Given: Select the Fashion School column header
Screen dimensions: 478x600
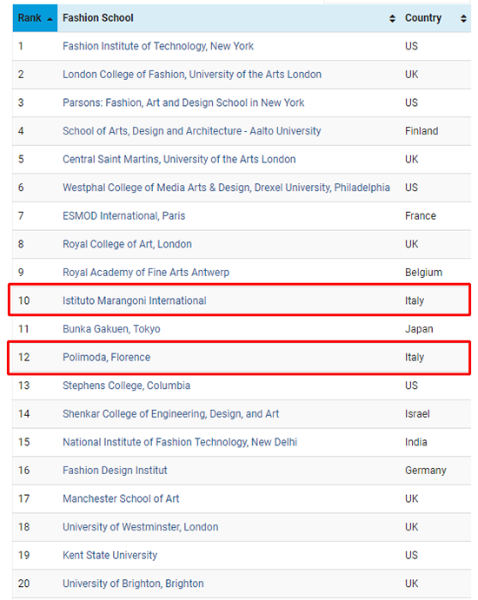Looking at the screenshot, I should click(229, 18).
